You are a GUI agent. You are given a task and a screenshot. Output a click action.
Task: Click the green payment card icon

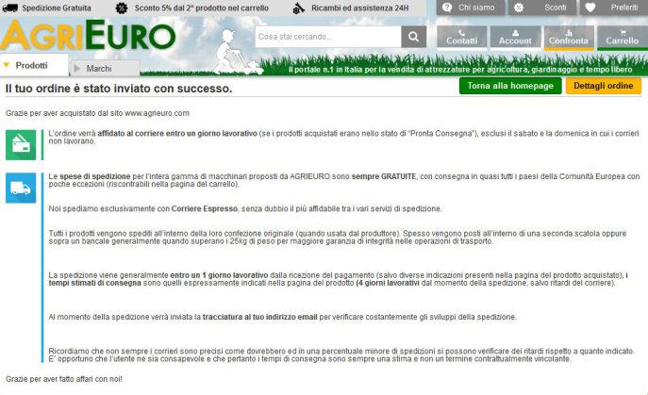click(x=19, y=144)
